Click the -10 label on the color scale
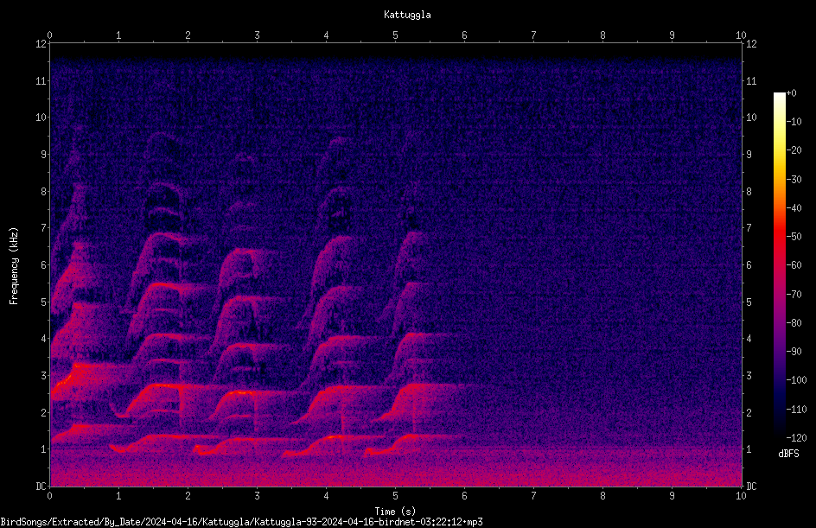The width and height of the screenshot is (816, 528). 794,122
